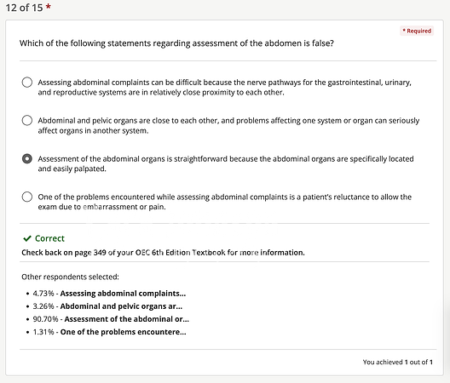The image size is (450, 383).
Task: Click the 90.70% Assessment of the abdominal result
Action: click(x=111, y=319)
